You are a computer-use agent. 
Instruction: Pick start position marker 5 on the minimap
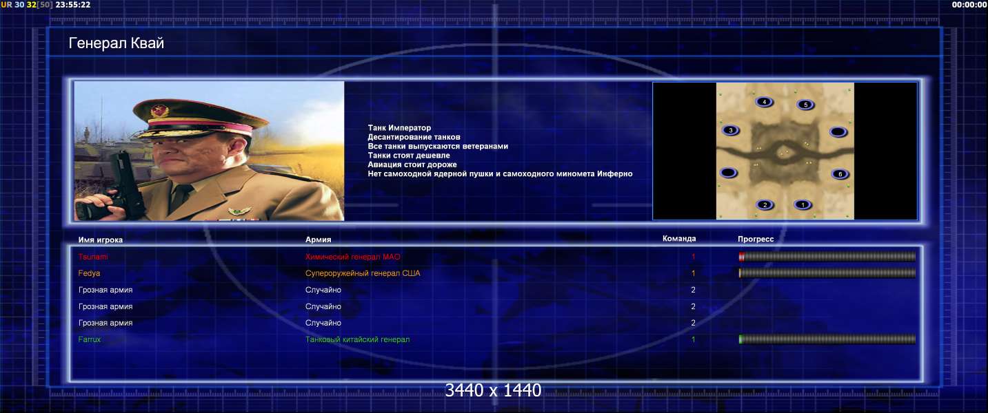click(805, 105)
